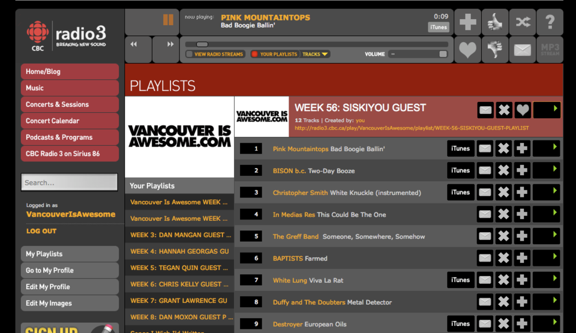This screenshot has width=576, height=333.
Task: Select Your Playlists radio option
Action: (274, 54)
